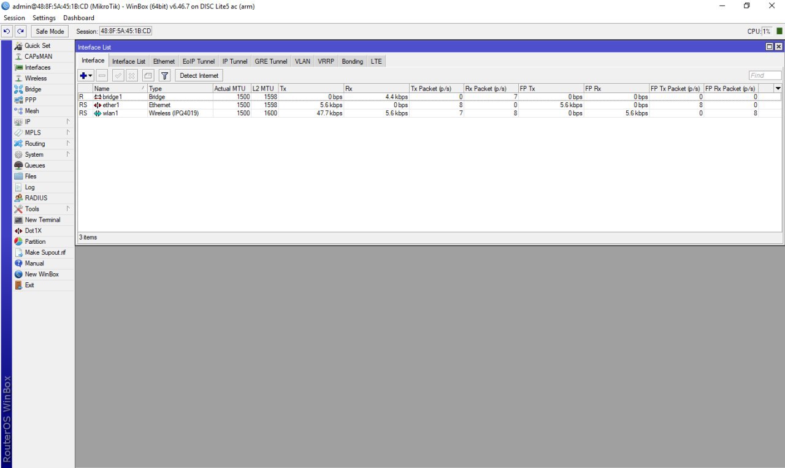This screenshot has height=468, width=785.
Task: Click the X Disable button
Action: tap(131, 75)
